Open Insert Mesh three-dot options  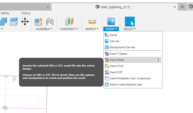tap(158, 60)
